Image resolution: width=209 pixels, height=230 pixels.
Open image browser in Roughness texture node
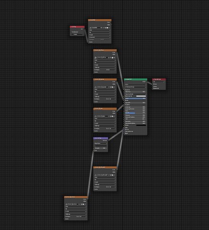pos(95,116)
